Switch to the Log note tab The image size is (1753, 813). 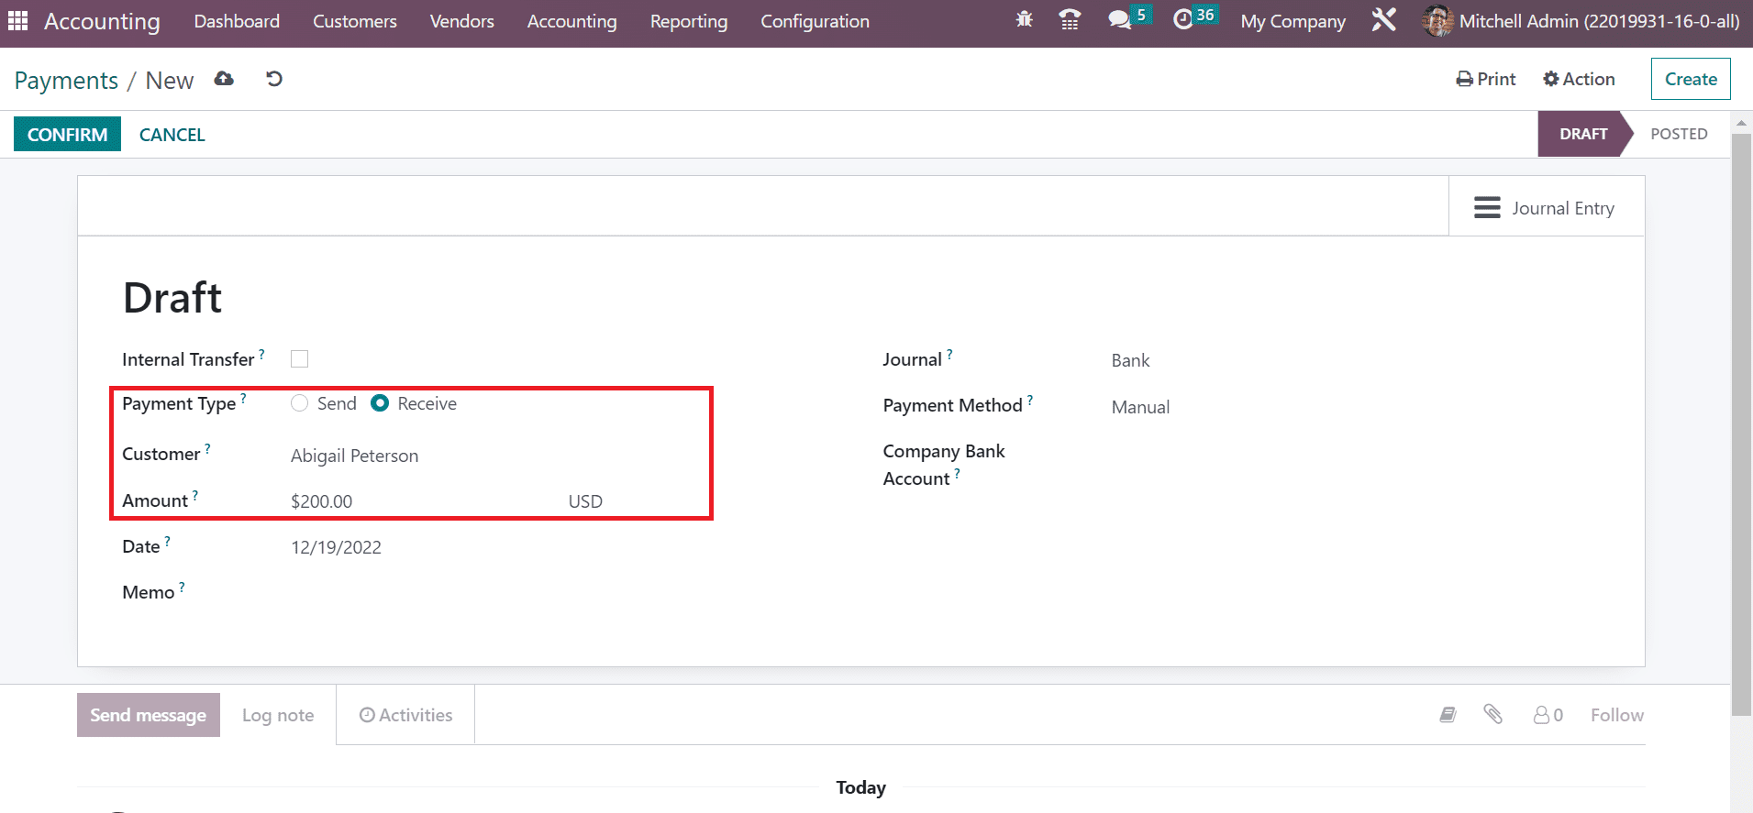278,715
